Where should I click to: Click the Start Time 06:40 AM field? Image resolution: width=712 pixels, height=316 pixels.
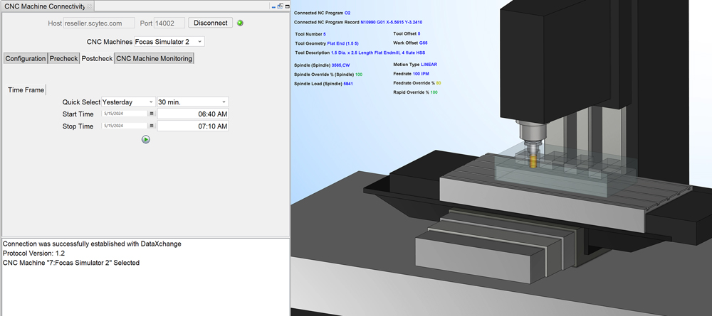coord(193,114)
